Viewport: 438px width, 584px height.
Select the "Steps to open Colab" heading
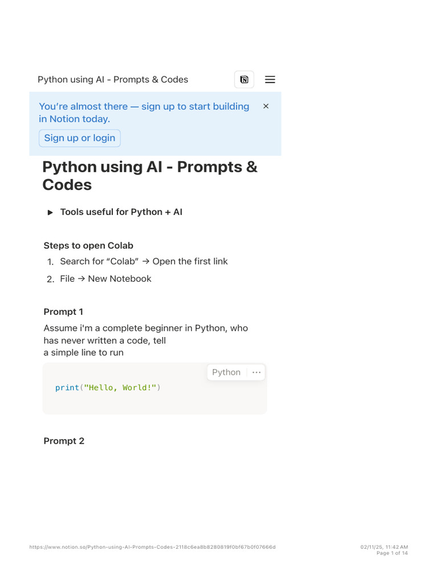88,246
